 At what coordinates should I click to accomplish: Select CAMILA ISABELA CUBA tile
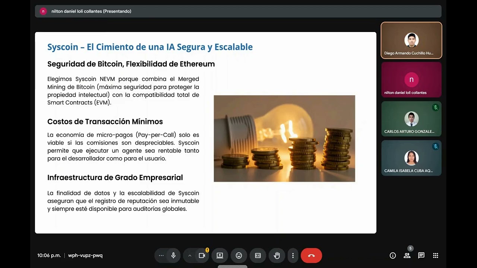(x=411, y=158)
